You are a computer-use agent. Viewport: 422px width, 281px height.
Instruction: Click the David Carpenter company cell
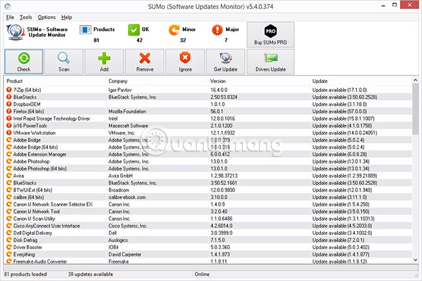point(125,254)
